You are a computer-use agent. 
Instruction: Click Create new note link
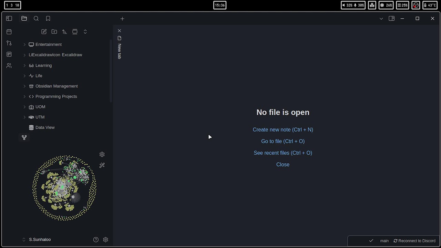[x=283, y=130]
